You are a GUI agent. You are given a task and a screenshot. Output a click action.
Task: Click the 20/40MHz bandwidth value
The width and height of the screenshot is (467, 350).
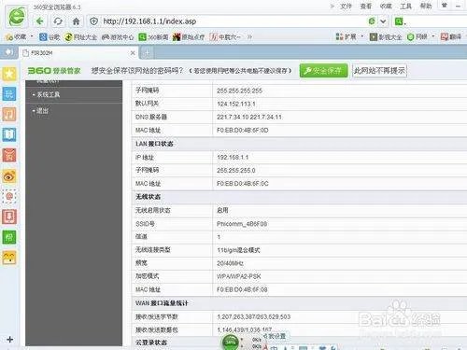click(230, 263)
